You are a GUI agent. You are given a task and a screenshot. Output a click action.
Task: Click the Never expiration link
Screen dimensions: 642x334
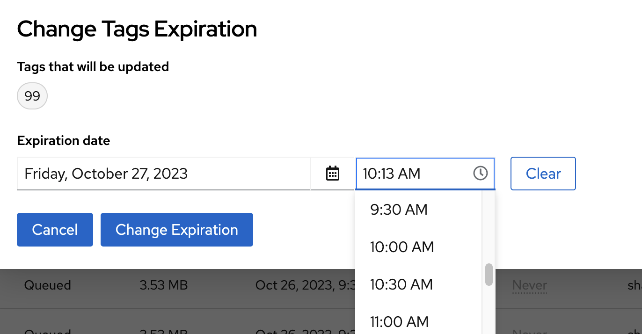[530, 285]
